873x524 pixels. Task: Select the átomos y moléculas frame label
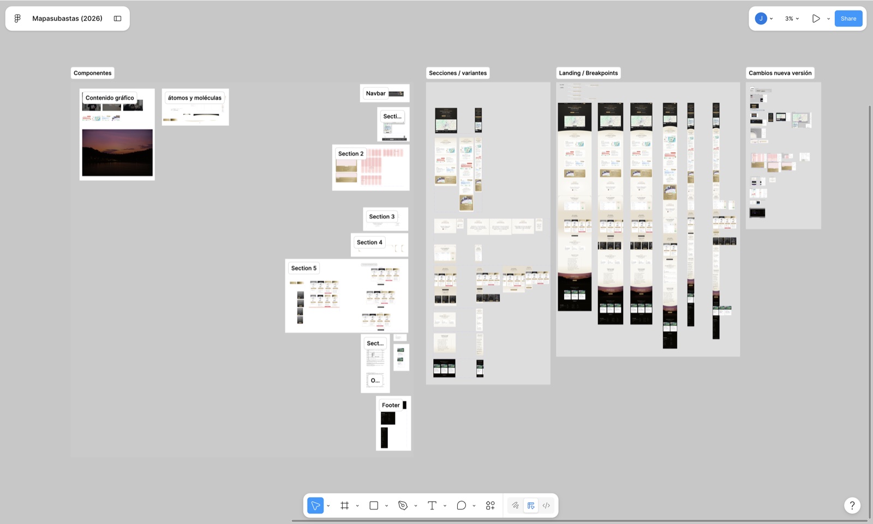194,98
